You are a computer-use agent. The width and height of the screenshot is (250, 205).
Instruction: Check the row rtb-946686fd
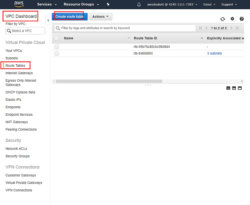[x=57, y=53]
